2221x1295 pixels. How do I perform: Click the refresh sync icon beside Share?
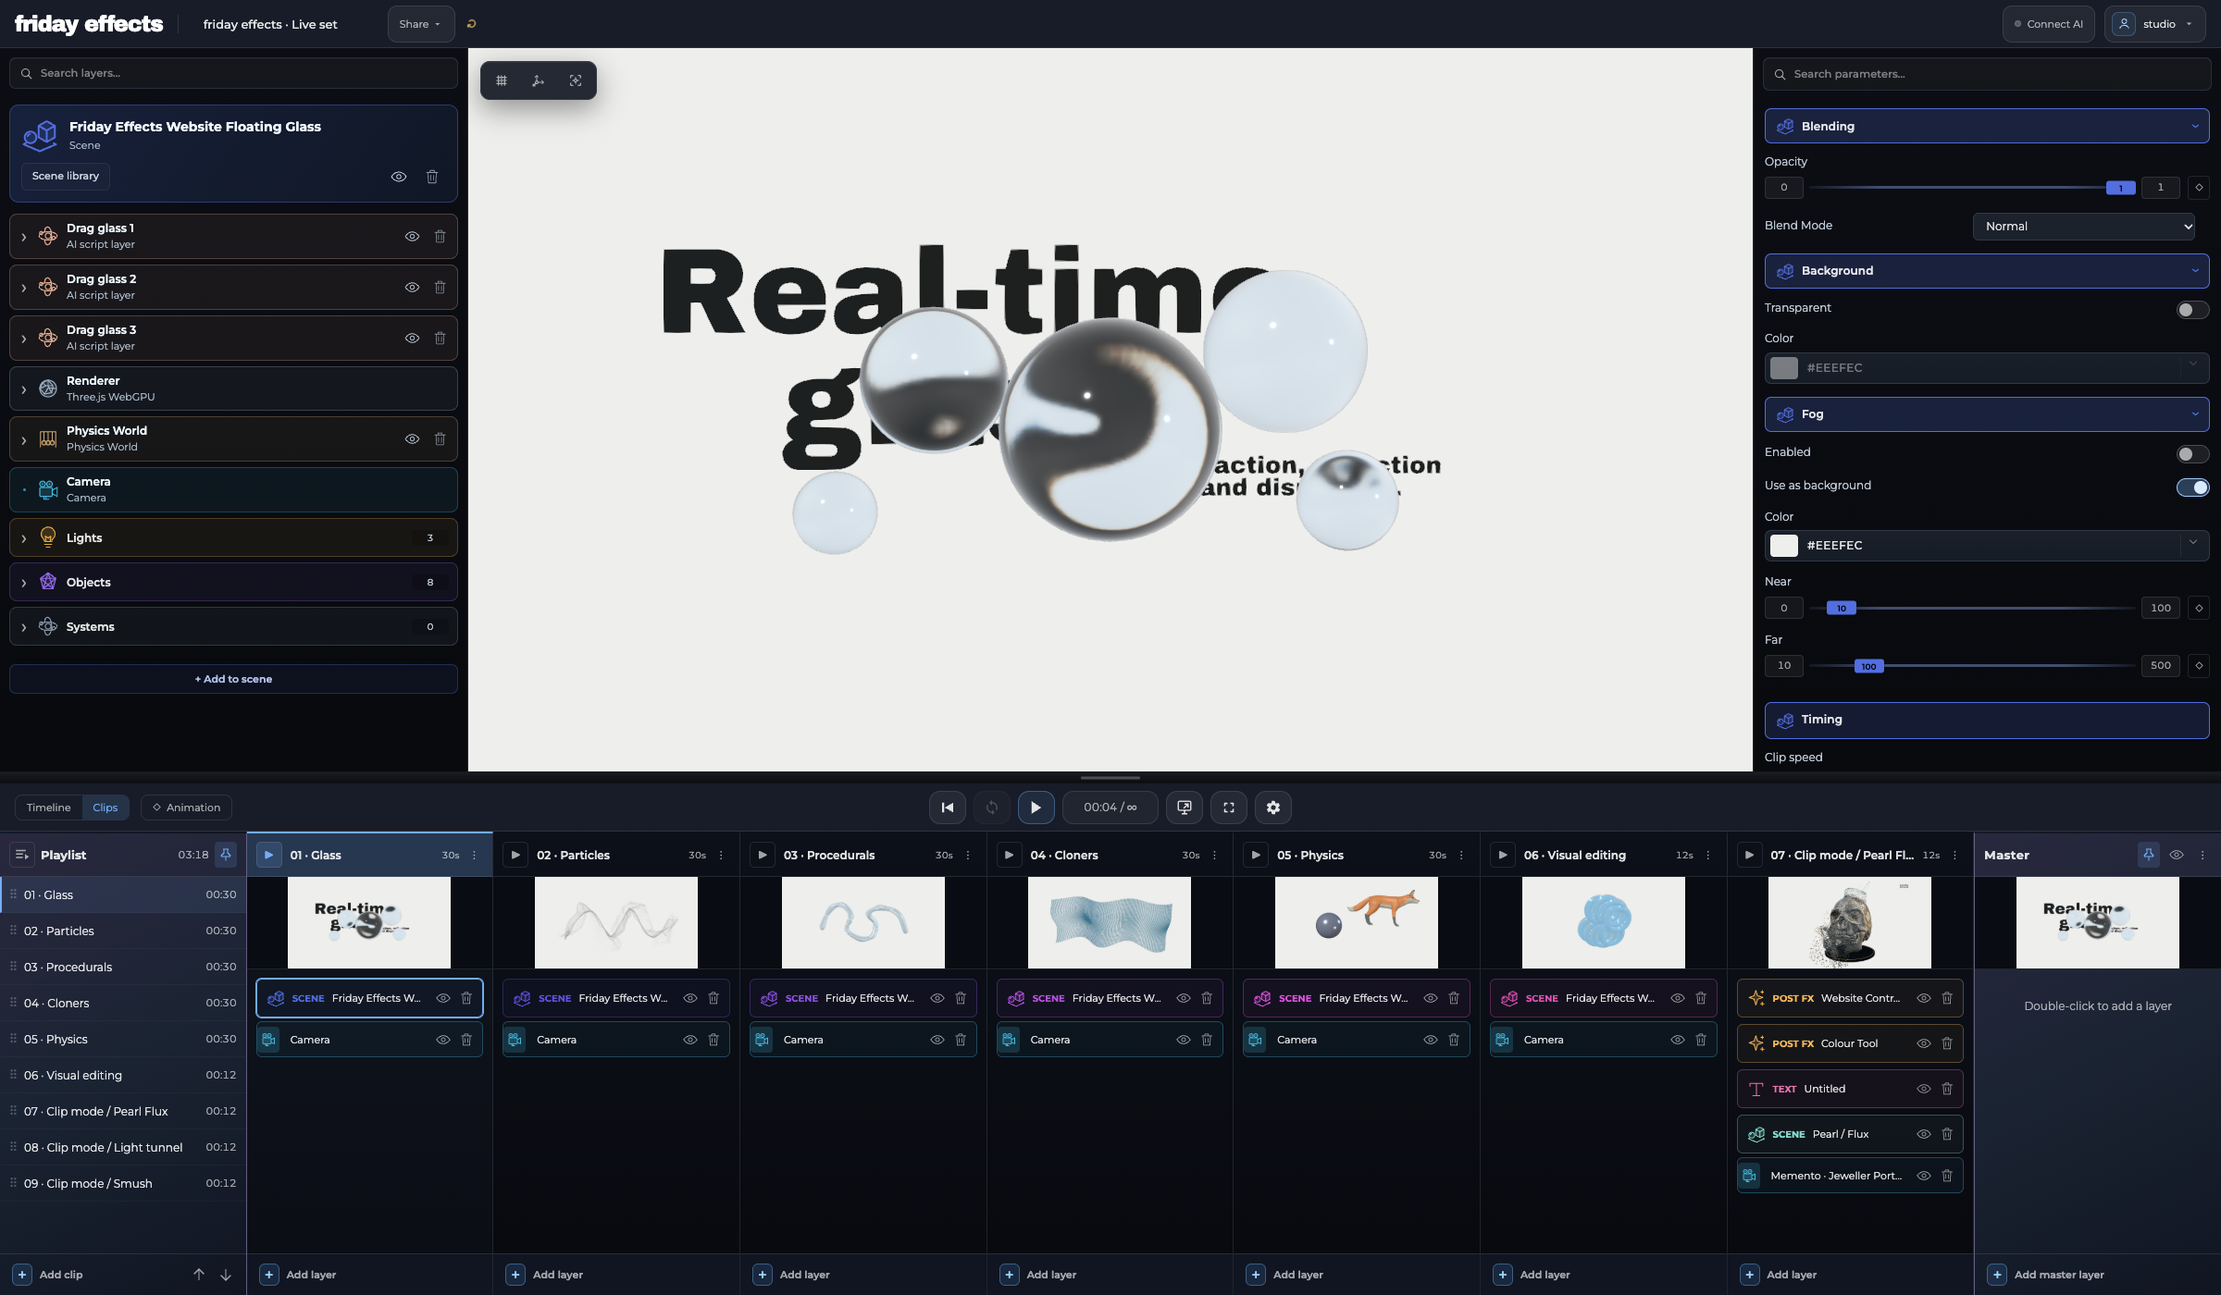click(x=471, y=24)
